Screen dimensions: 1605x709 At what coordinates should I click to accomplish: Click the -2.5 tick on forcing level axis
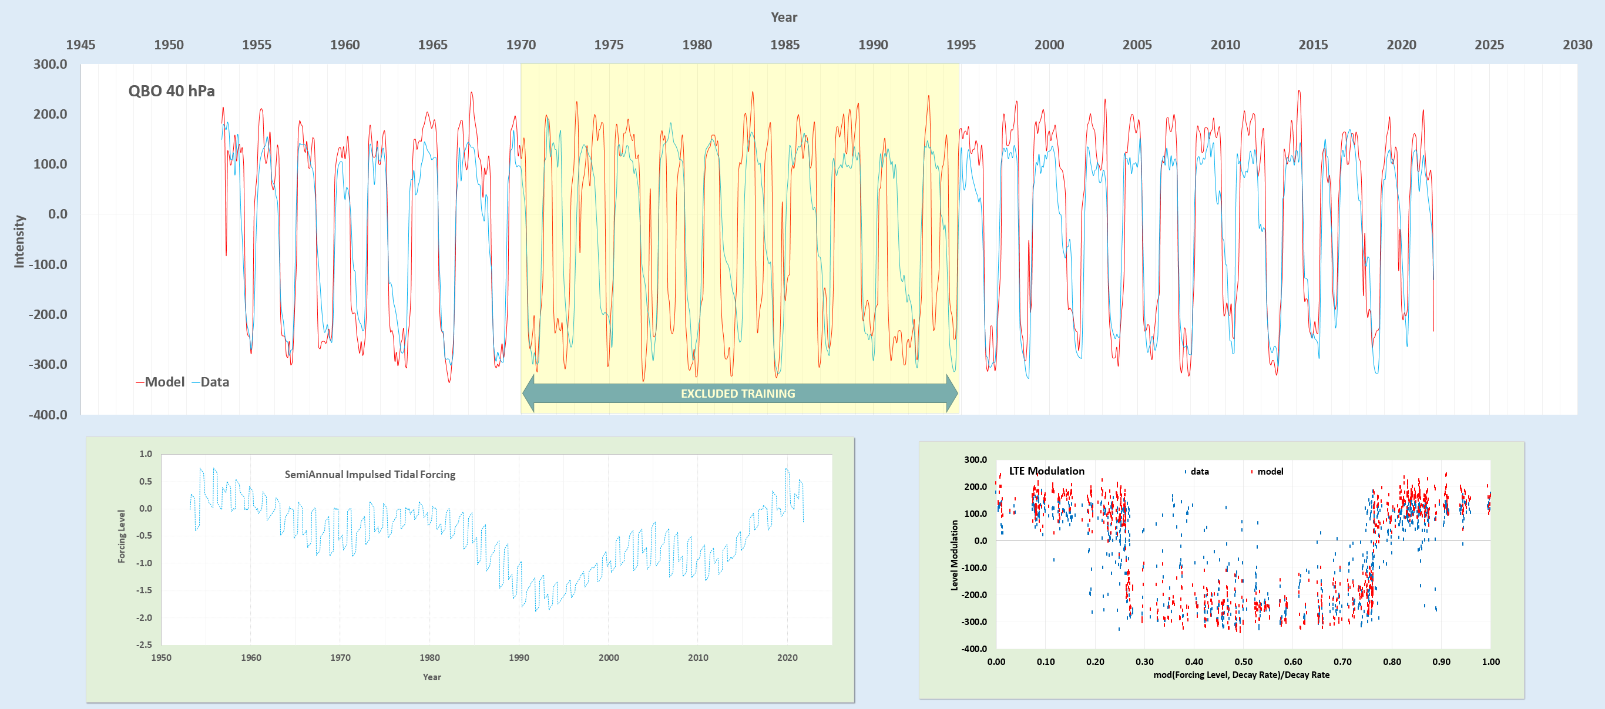[x=144, y=645]
